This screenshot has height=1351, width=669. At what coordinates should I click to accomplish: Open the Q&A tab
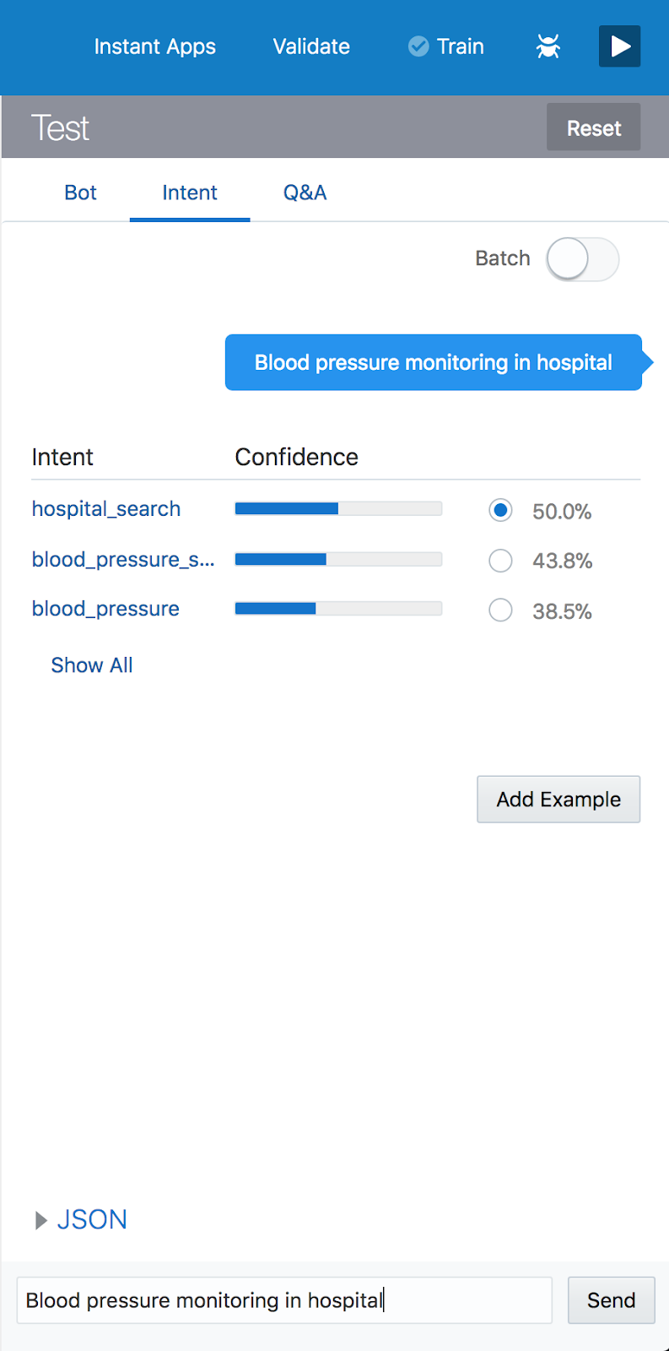(305, 193)
